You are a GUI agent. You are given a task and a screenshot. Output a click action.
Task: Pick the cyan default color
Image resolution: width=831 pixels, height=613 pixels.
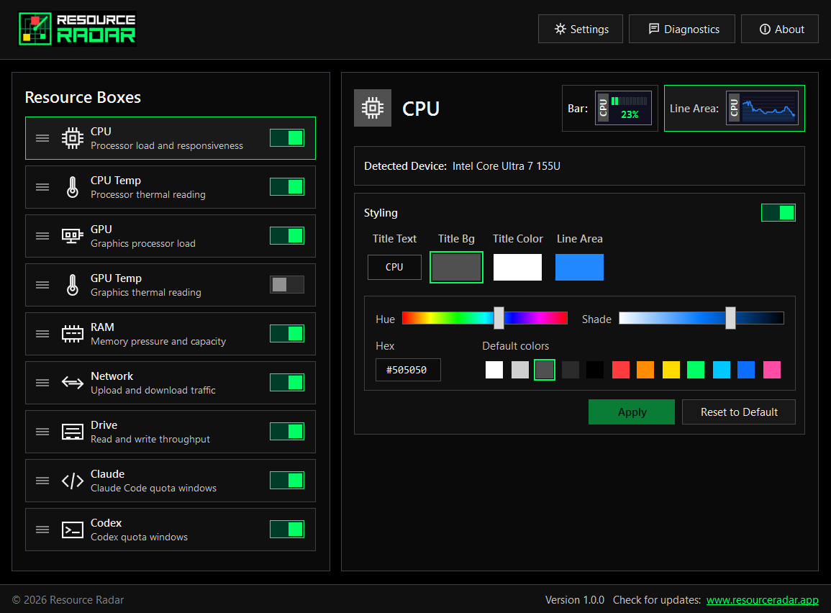(x=722, y=370)
